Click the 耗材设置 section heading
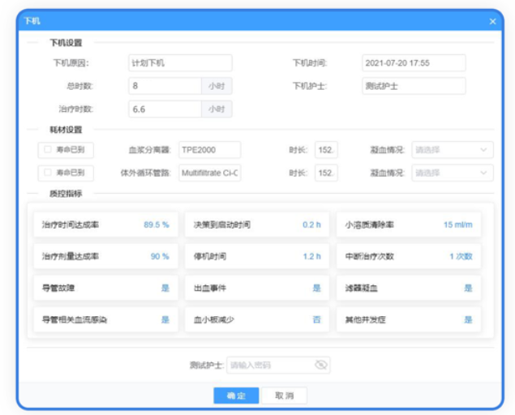This screenshot has height=415, width=515. 66,130
